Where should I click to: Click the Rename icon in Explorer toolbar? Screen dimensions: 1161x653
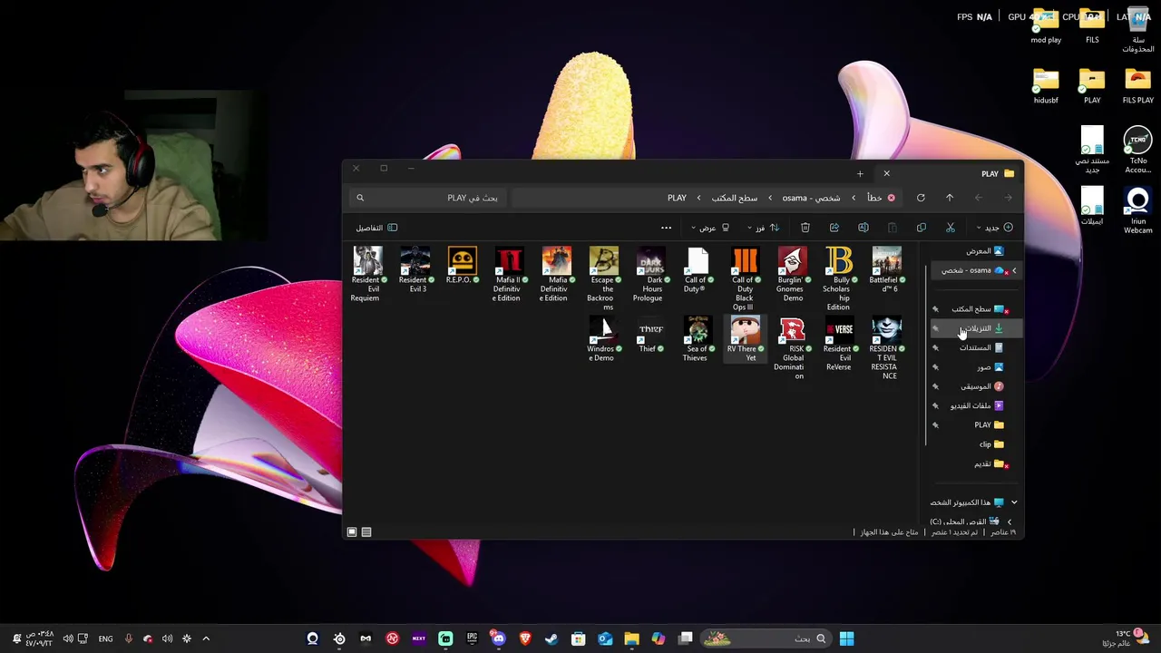click(863, 228)
